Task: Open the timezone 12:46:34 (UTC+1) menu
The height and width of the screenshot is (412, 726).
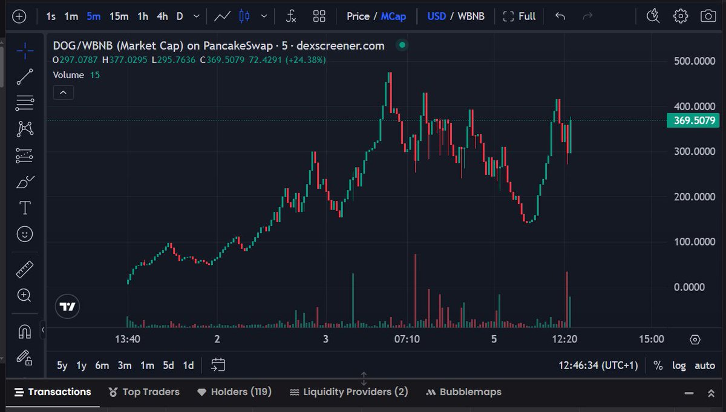Action: (x=598, y=365)
